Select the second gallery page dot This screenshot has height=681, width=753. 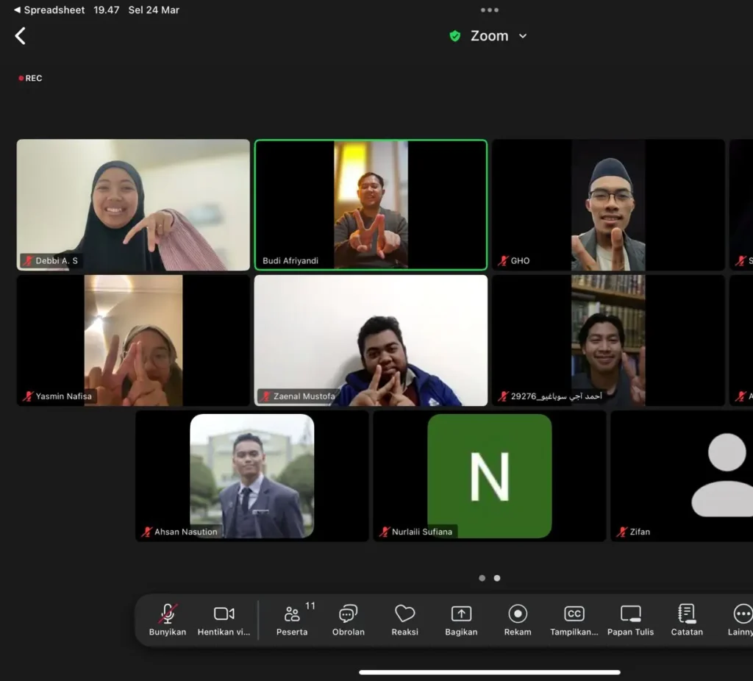497,578
